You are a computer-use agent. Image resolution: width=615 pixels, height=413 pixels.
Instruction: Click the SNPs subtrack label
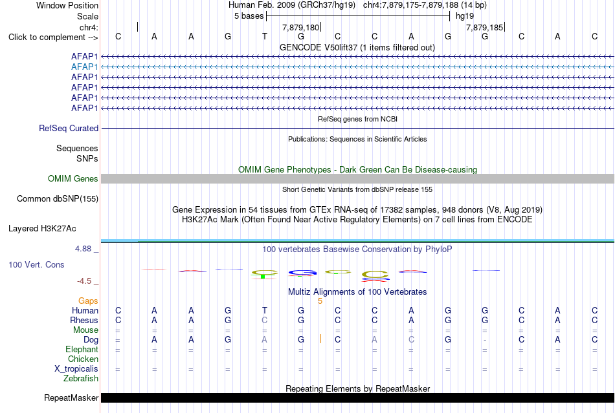point(87,158)
